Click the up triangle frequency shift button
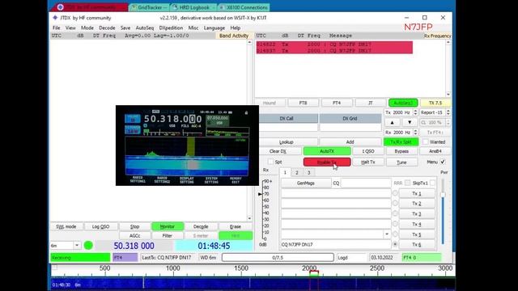 (392, 122)
